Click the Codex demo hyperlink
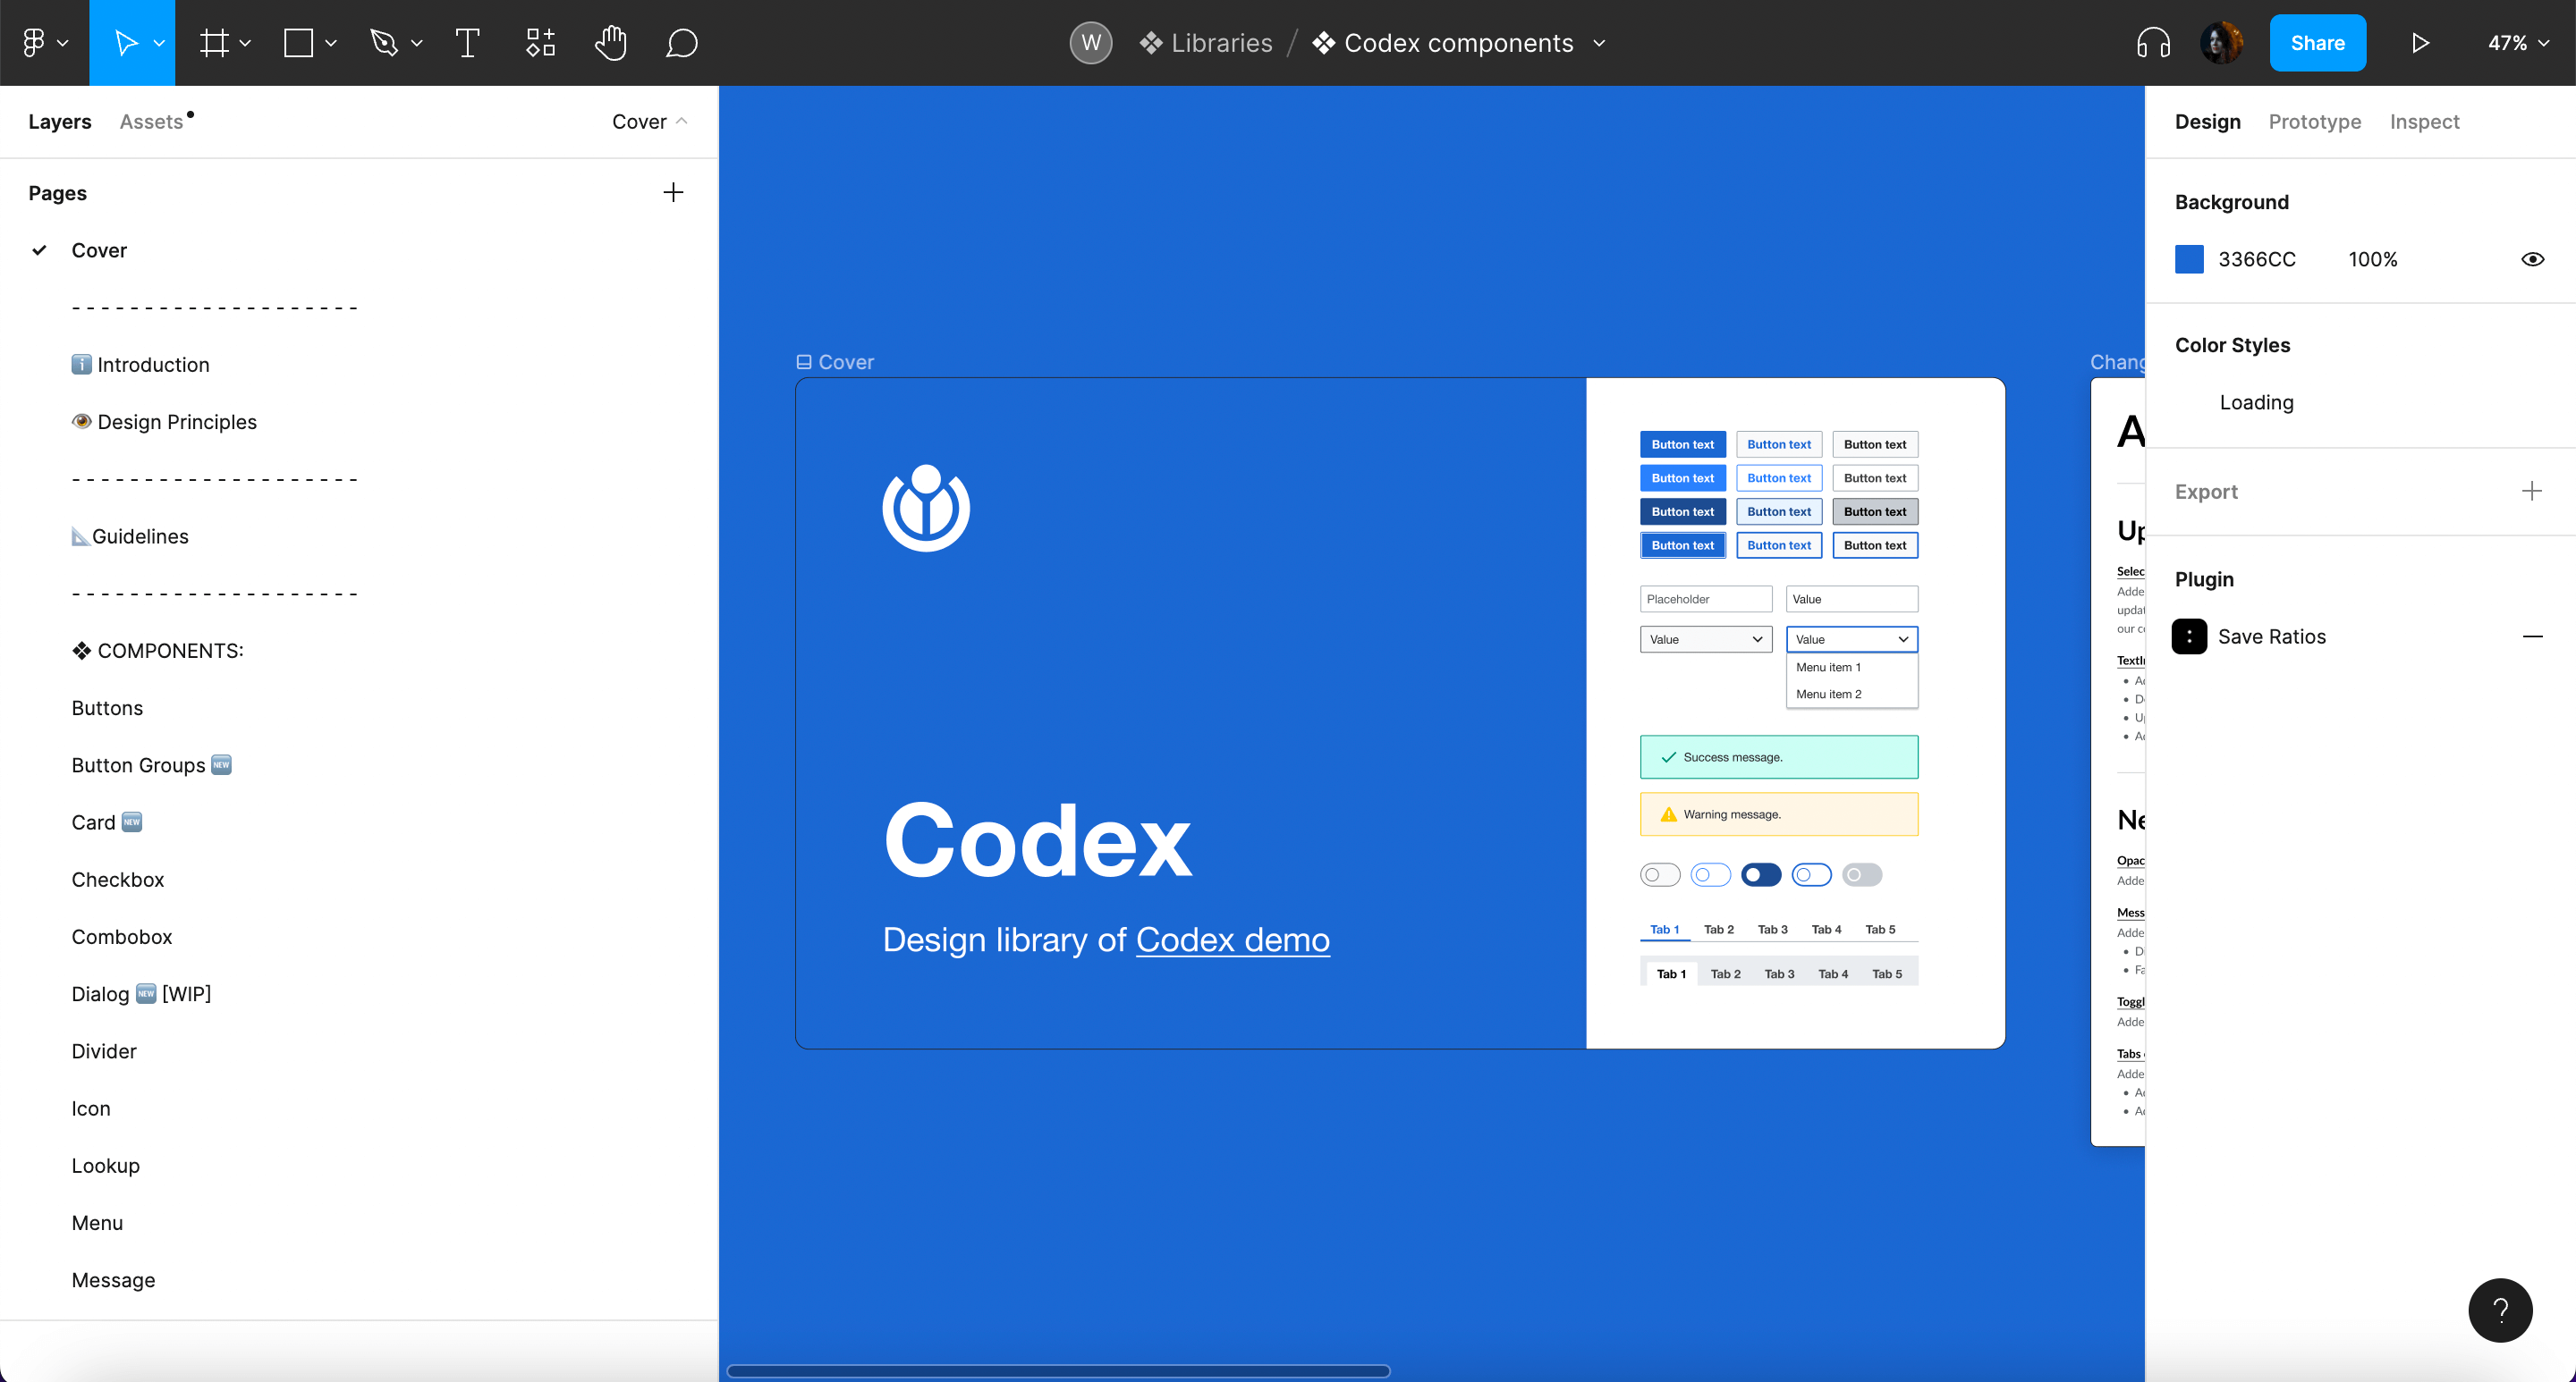Screen dimensions: 2576x1382 coord(1235,938)
